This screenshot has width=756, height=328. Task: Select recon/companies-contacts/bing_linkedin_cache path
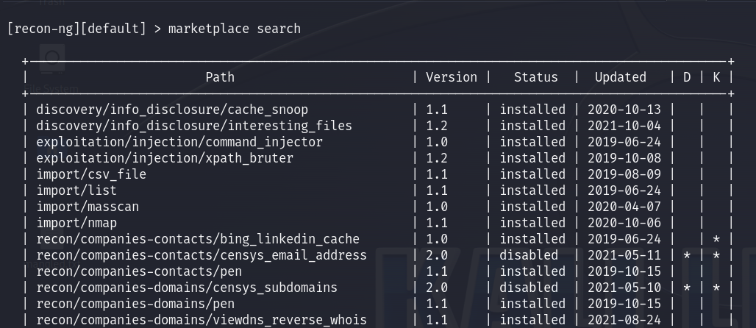[198, 239]
